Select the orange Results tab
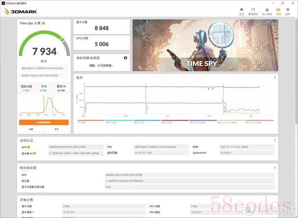This screenshot has height=218, width=298. (278, 11)
